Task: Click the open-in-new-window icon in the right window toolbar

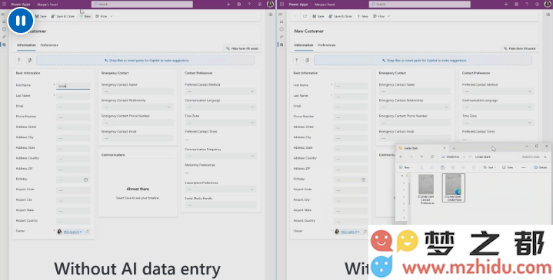Action: (x=305, y=16)
